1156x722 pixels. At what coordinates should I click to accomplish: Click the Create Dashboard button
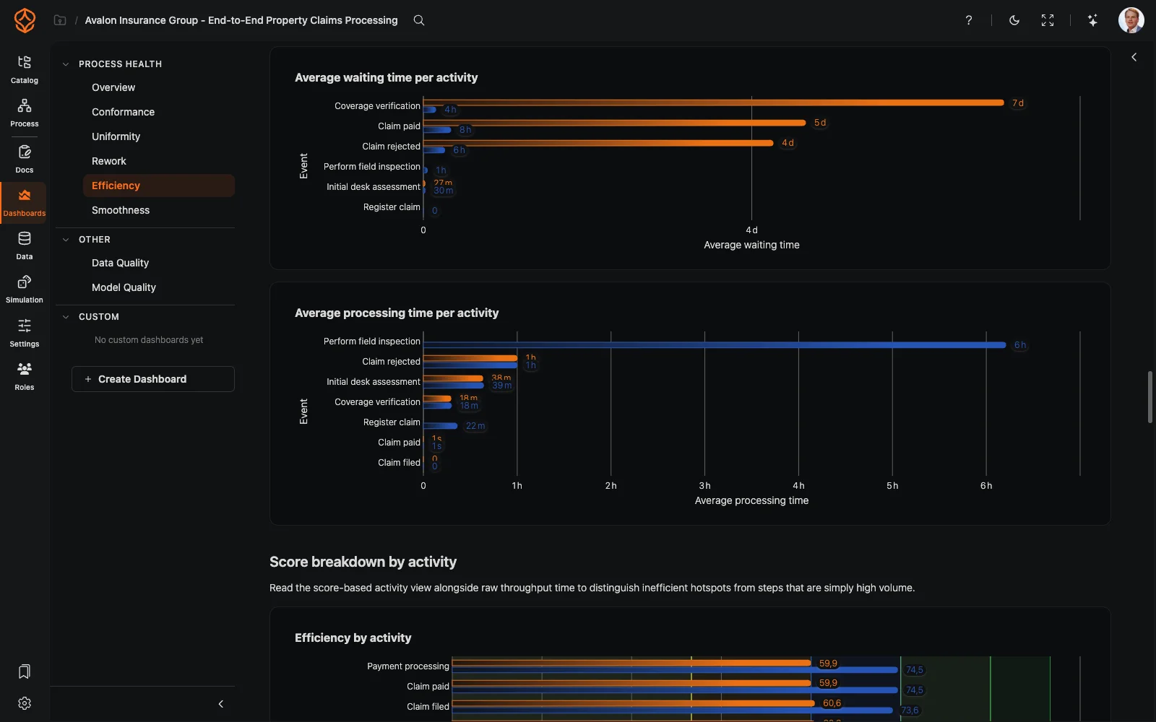(153, 379)
